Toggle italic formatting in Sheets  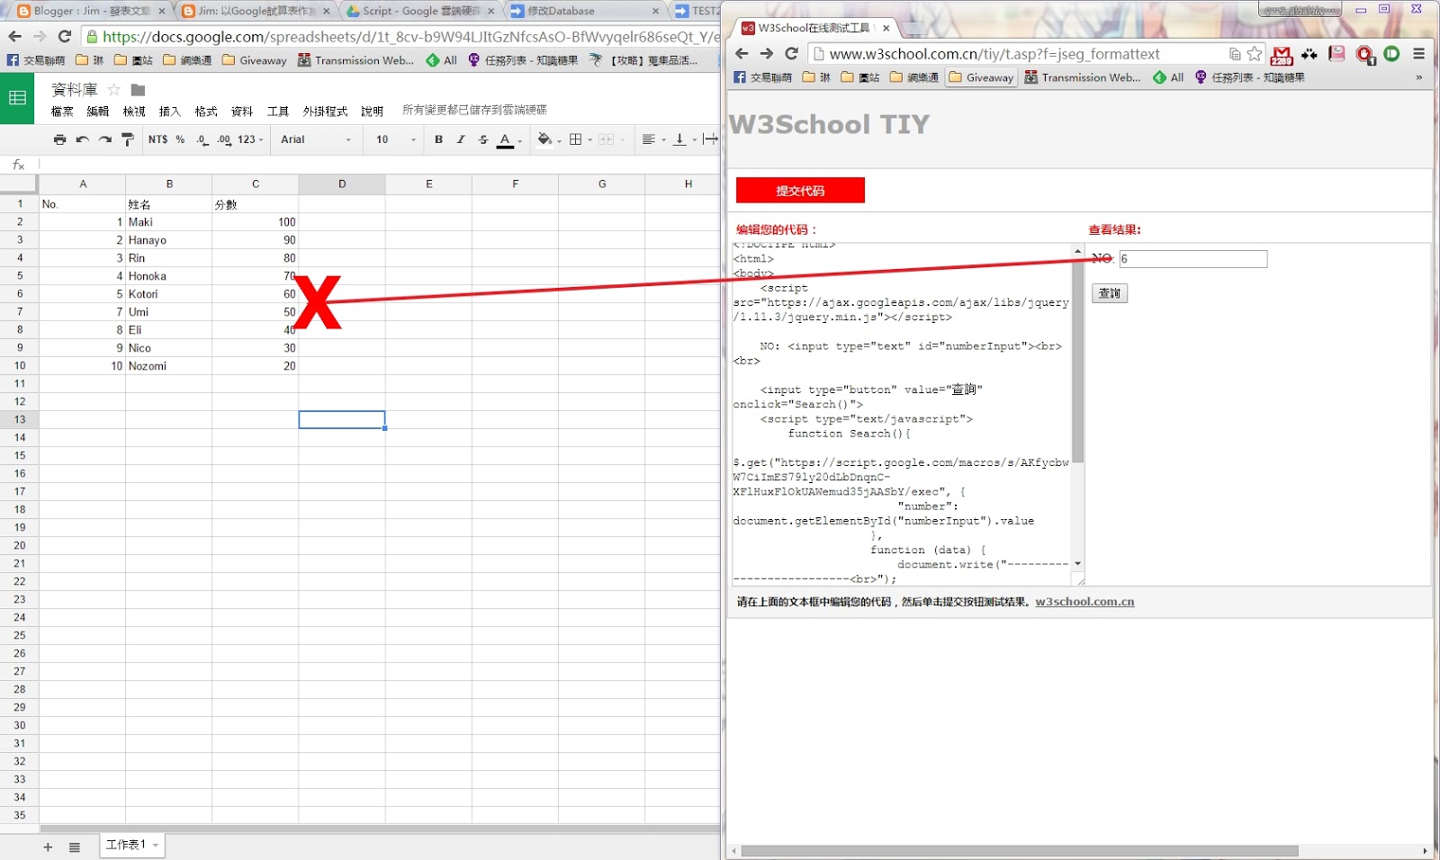coord(461,139)
